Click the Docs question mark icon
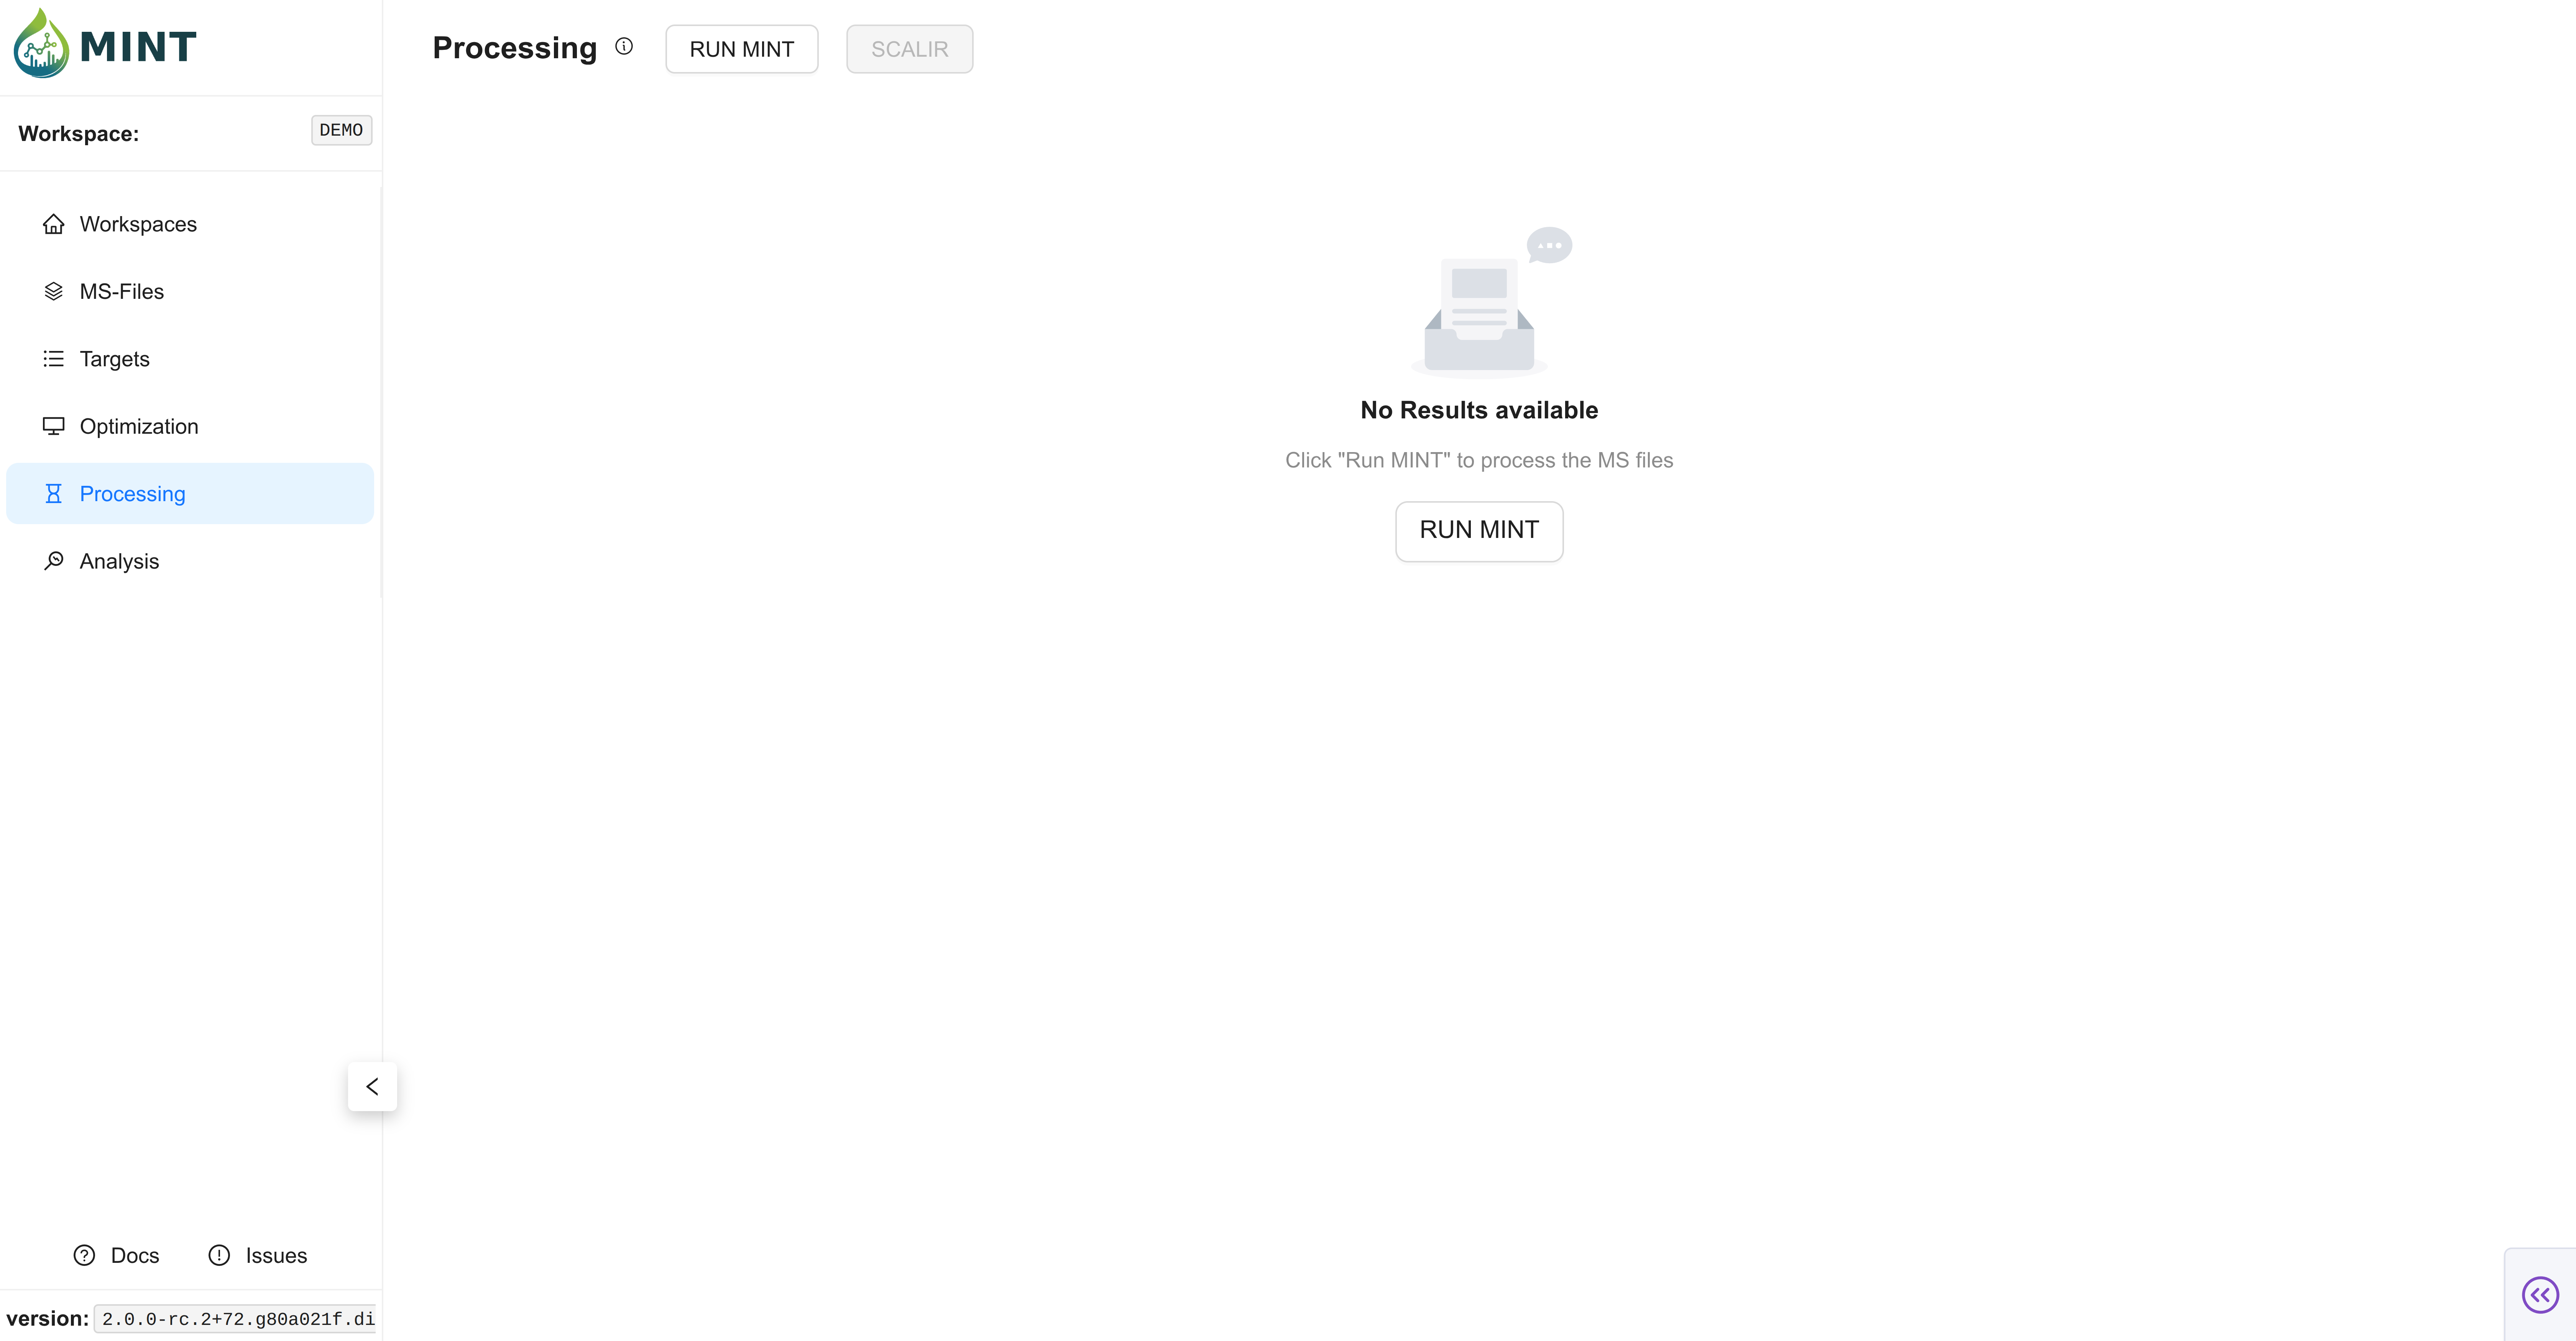 coord(84,1255)
